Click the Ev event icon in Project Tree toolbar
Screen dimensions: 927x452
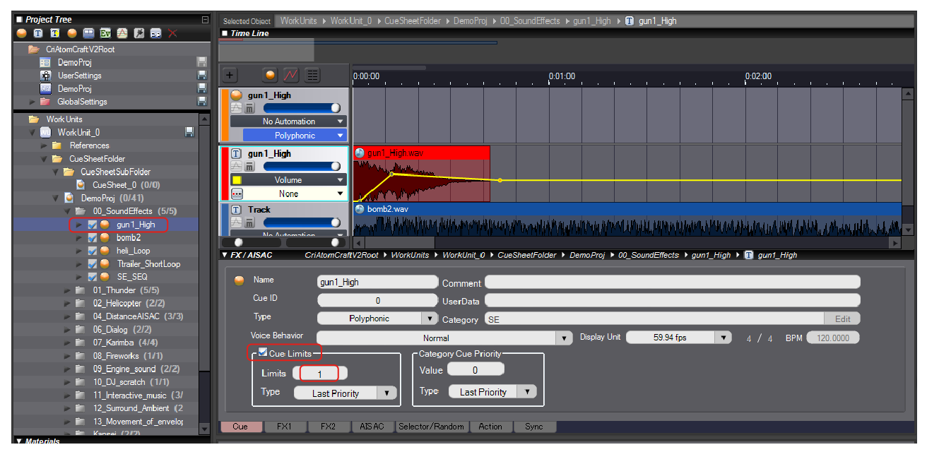105,33
